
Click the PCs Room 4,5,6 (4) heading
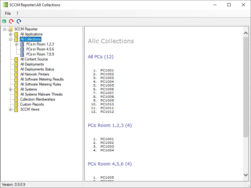pyautogui.click(x=110, y=164)
